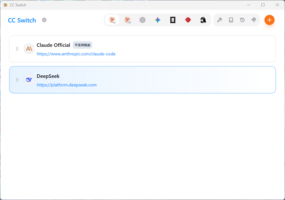This screenshot has height=200, width=285.
Task: Open the platform.deepseek.com link
Action: 67,85
